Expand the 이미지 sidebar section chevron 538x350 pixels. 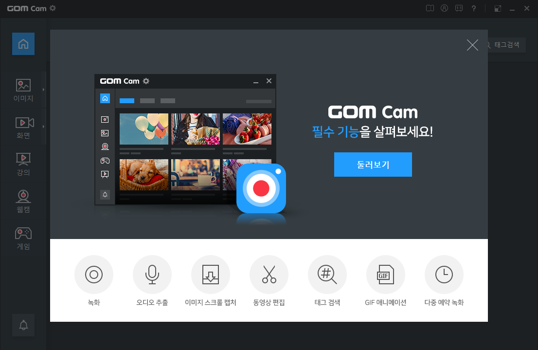[x=43, y=89]
